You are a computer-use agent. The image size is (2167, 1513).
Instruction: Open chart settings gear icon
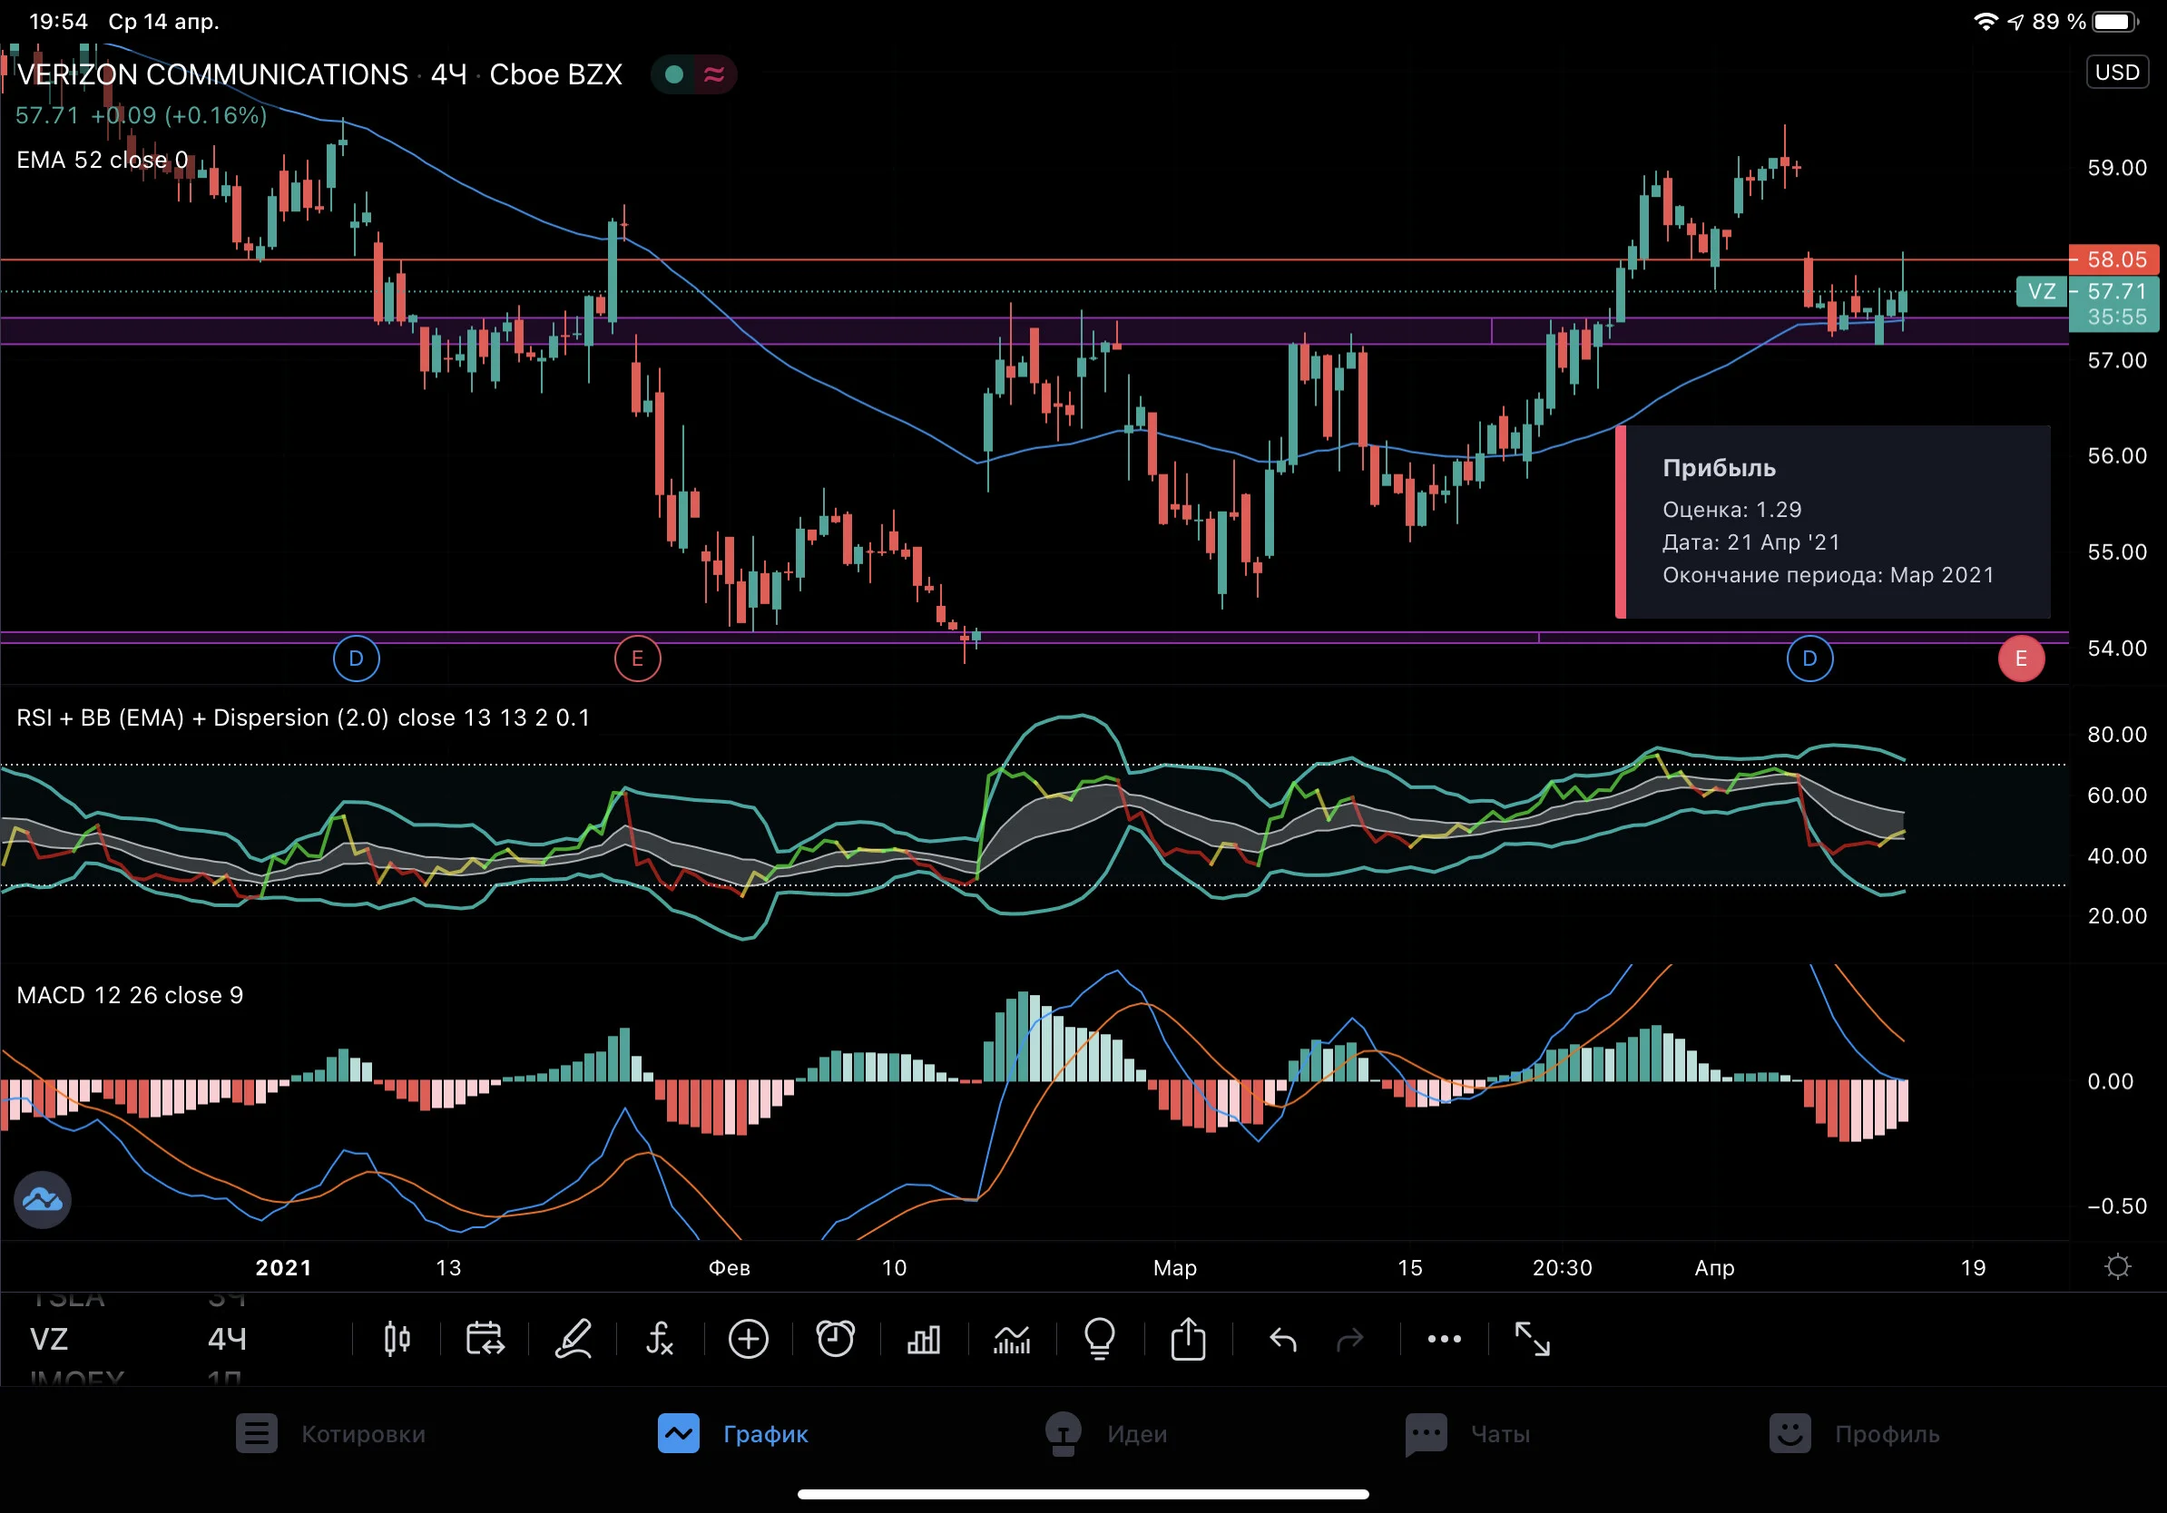pos(2118,1266)
